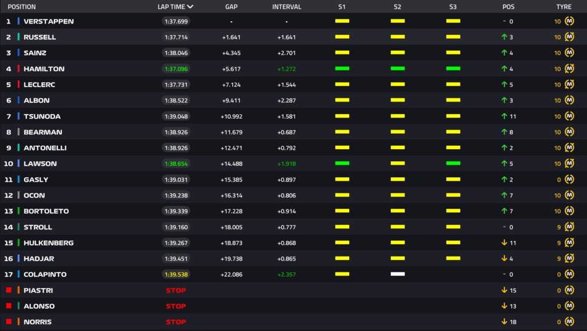Click Hamilton's green 1:37.096 lap time
The image size is (587, 331).
(x=176, y=69)
